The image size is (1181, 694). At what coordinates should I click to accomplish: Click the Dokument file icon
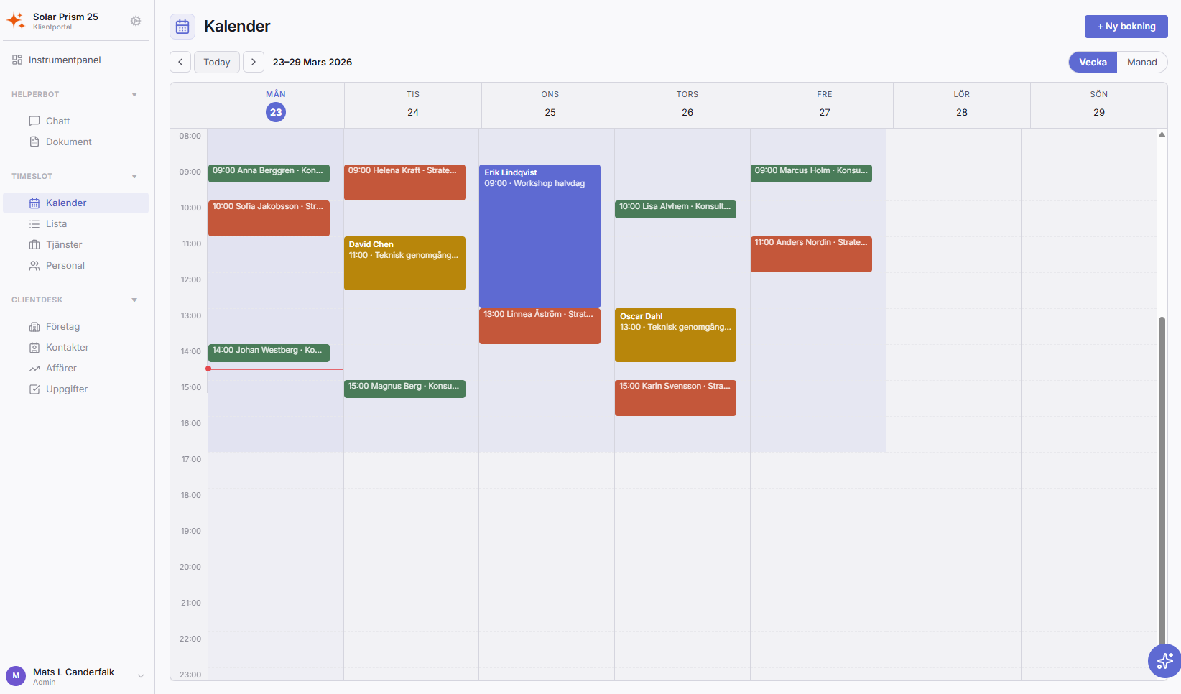pyautogui.click(x=34, y=142)
